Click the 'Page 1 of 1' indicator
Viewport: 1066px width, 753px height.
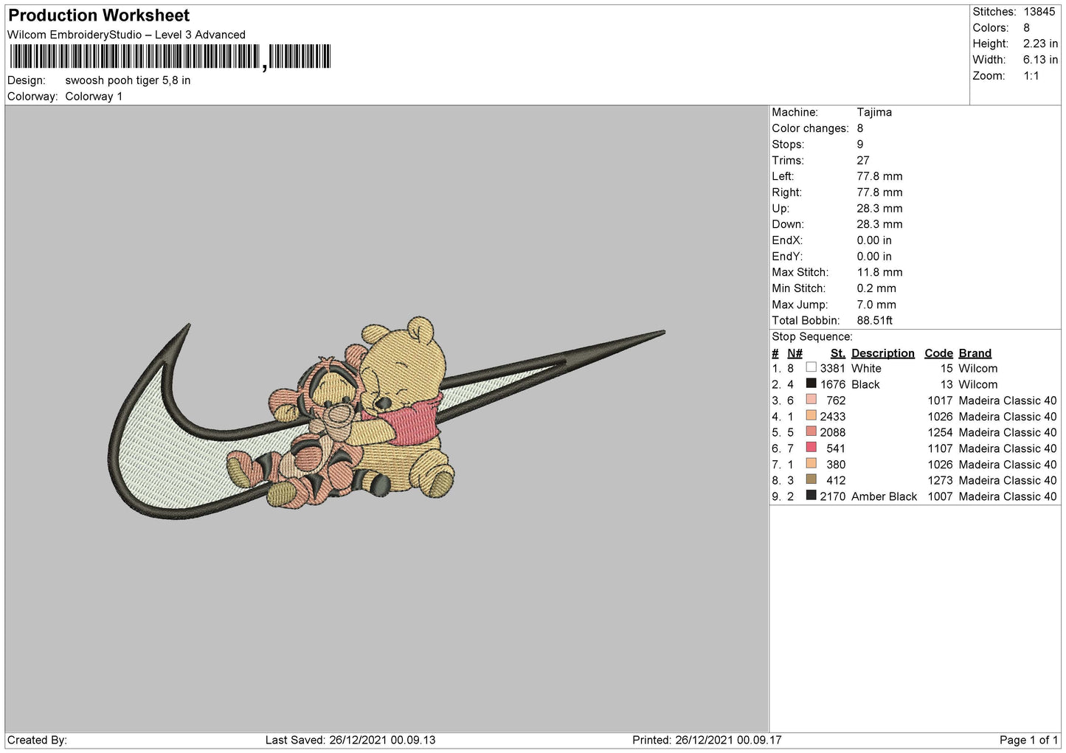click(1028, 740)
